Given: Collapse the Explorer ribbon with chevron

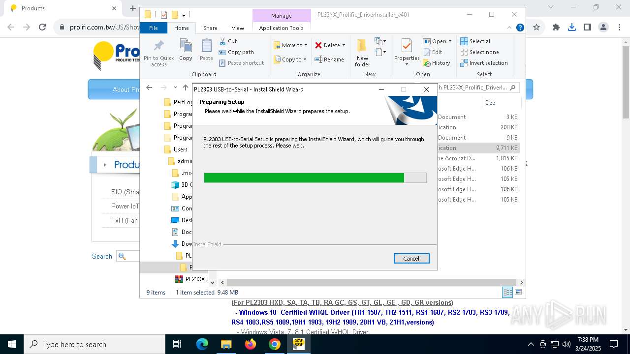Looking at the screenshot, I should [x=509, y=28].
